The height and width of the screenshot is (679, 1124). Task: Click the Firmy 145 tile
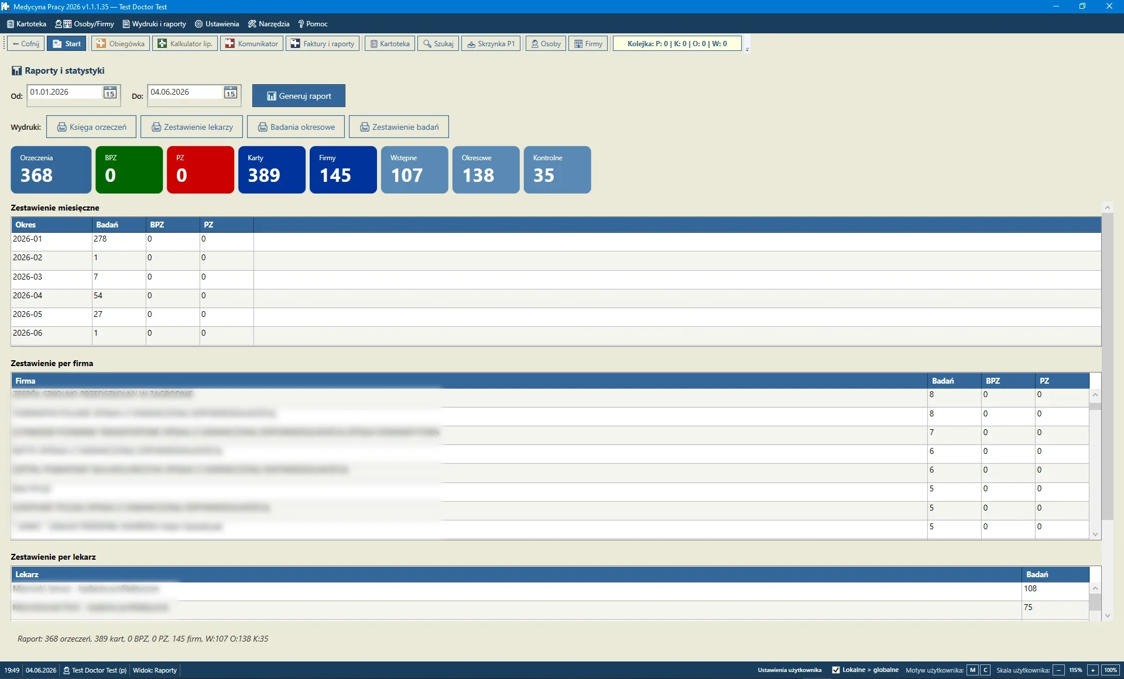pos(344,170)
